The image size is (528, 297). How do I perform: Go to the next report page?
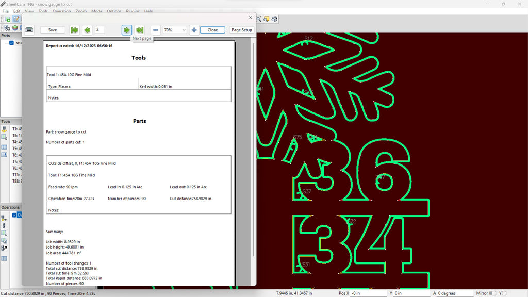tap(127, 30)
